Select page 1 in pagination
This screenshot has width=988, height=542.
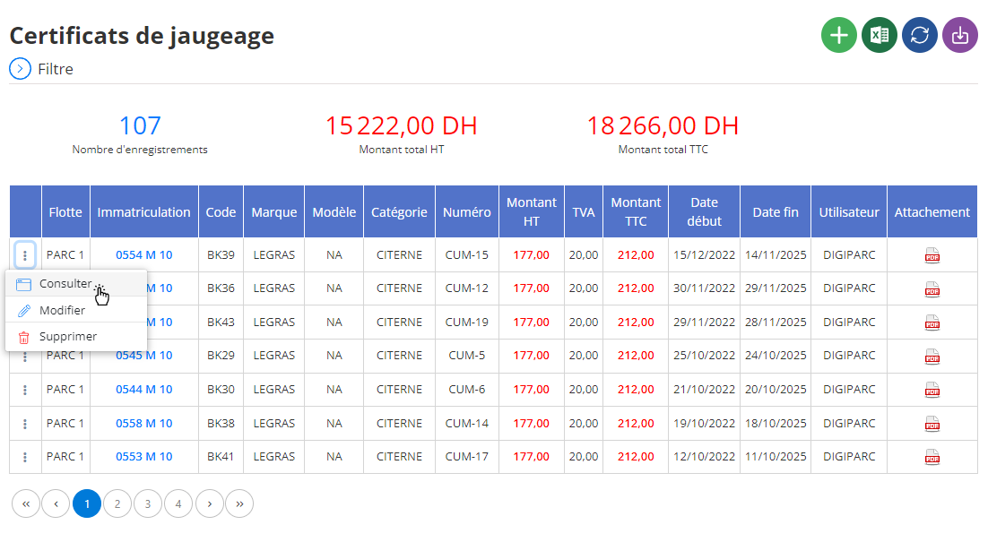coord(87,503)
